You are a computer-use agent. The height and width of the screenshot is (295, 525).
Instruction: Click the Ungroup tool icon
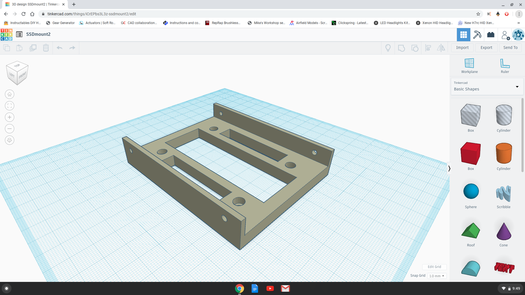415,48
